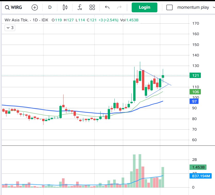
Task: Add symbol to compare with plus icon
Action: 34,7
